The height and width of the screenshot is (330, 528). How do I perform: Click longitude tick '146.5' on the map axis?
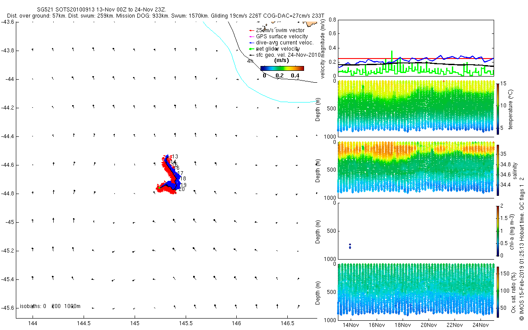tap(287, 323)
